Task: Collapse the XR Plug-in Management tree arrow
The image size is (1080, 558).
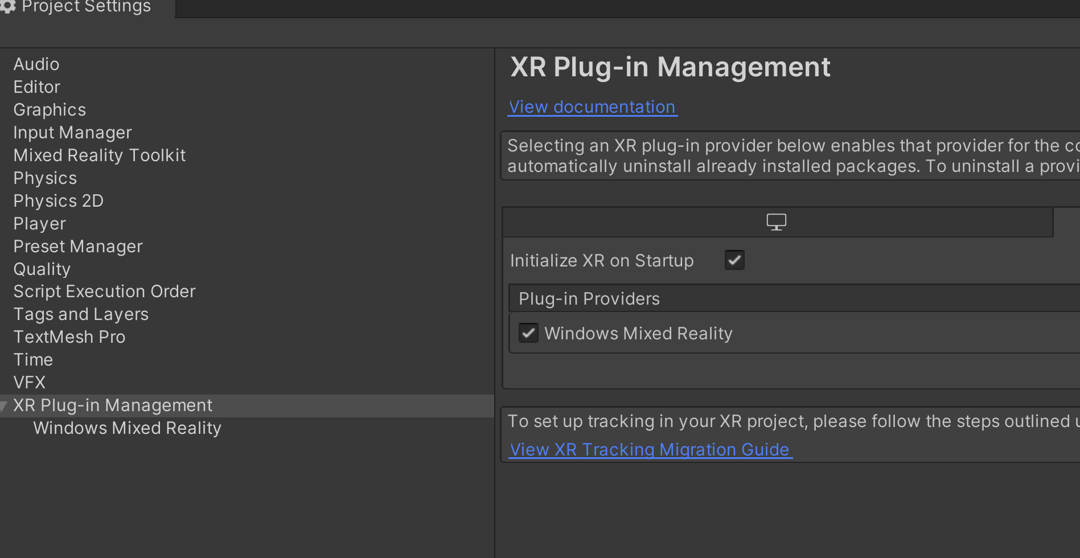Action: tap(4, 406)
